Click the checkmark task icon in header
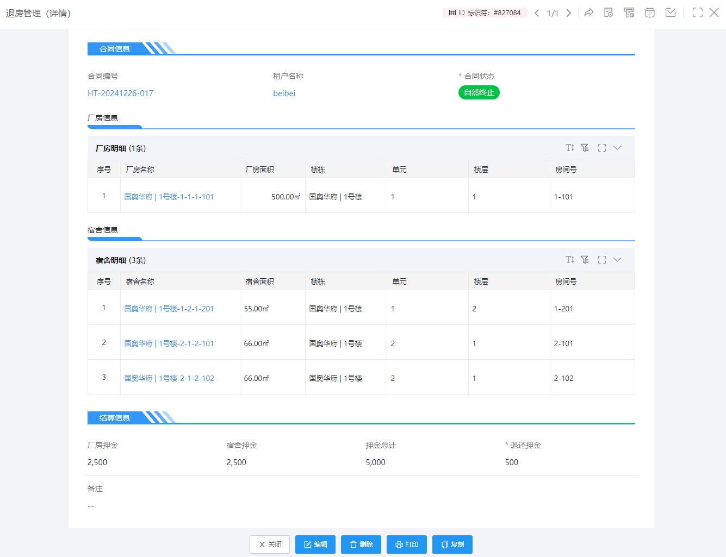Viewport: 726px width, 557px height. point(671,12)
